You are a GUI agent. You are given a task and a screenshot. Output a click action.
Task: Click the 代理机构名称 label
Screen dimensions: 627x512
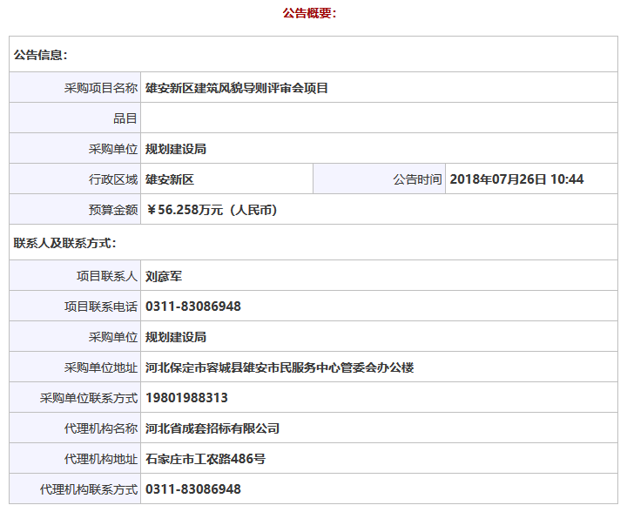[x=100, y=428]
